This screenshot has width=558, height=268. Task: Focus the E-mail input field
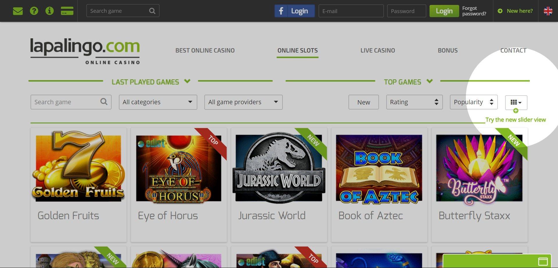coord(351,11)
